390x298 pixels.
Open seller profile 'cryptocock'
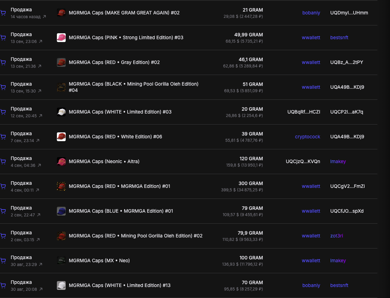[x=308, y=137]
